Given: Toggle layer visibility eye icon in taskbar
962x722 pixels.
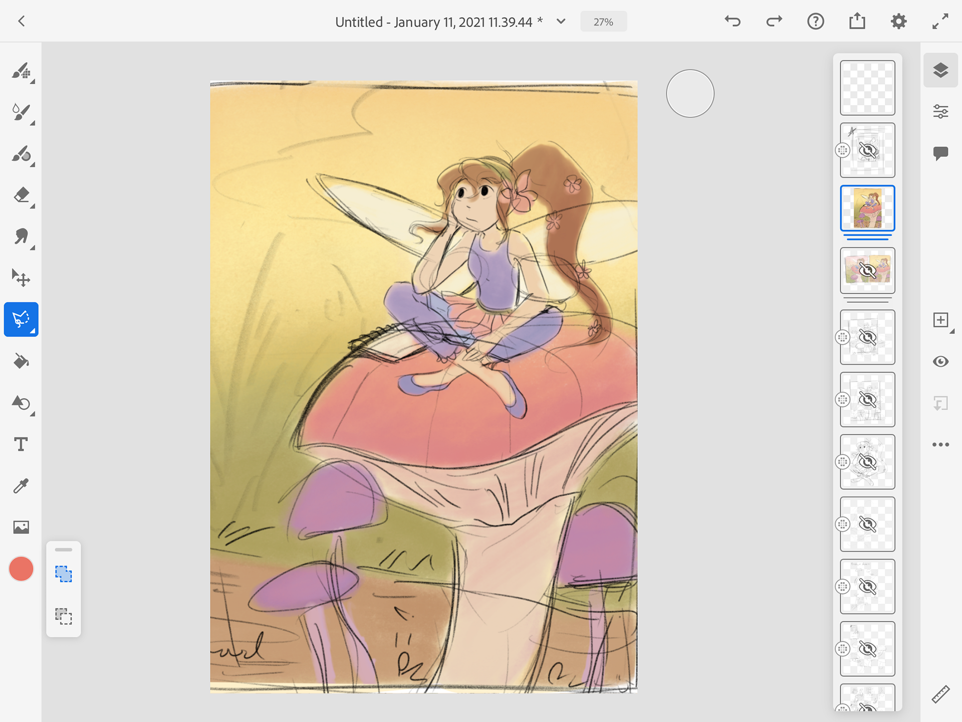Looking at the screenshot, I should click(x=940, y=362).
